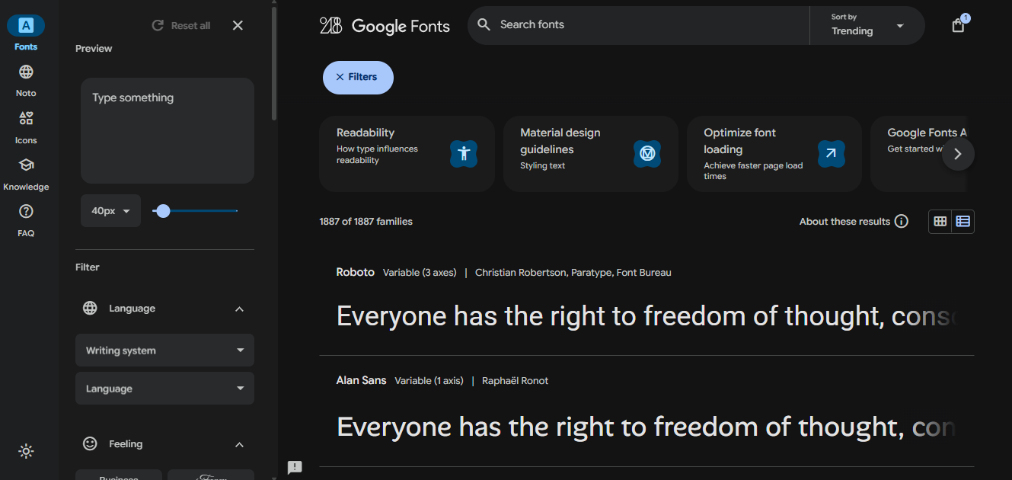1012x480 pixels.
Task: Select the Icons section in sidebar
Action: (x=26, y=126)
